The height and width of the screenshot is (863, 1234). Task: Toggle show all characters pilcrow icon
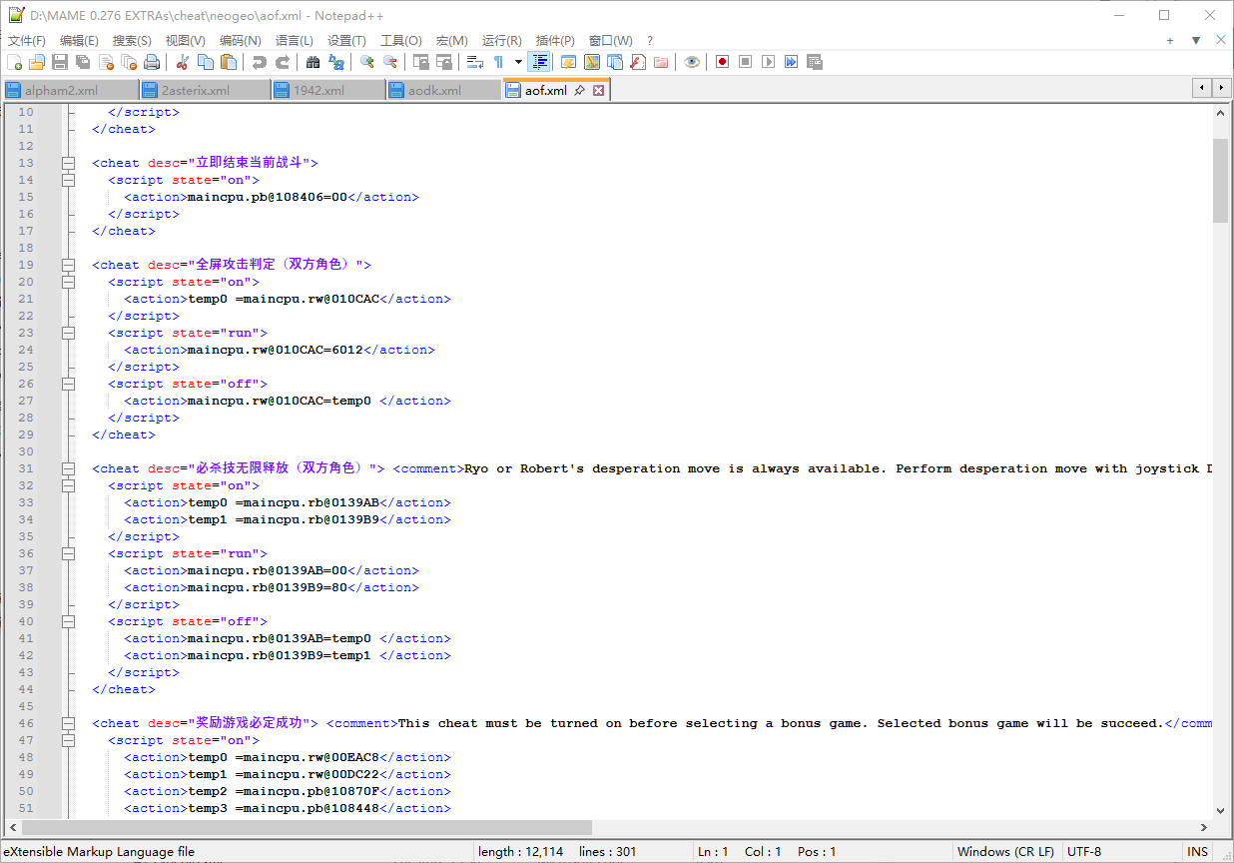[498, 62]
